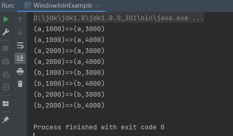The width and height of the screenshot is (233, 136).
Task: Click the Print console output icon
Action: tap(20, 71)
